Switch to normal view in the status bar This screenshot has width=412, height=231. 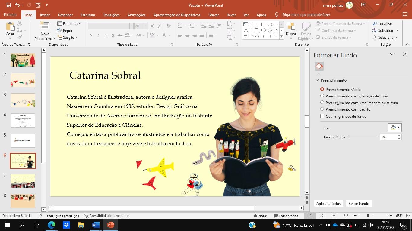(x=310, y=216)
